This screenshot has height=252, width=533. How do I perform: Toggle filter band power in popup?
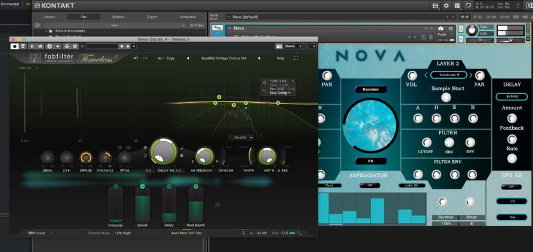click(265, 82)
